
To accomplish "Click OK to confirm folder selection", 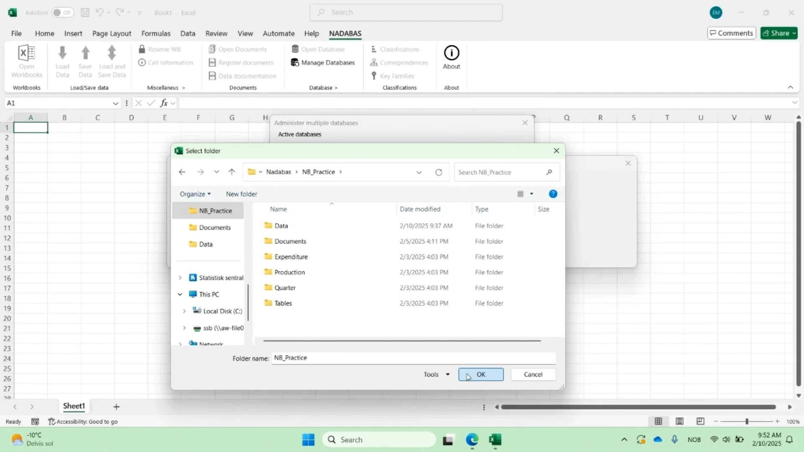I will pyautogui.click(x=481, y=374).
